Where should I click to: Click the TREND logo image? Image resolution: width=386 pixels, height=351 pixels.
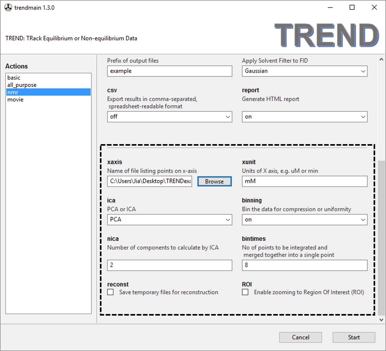[326, 35]
